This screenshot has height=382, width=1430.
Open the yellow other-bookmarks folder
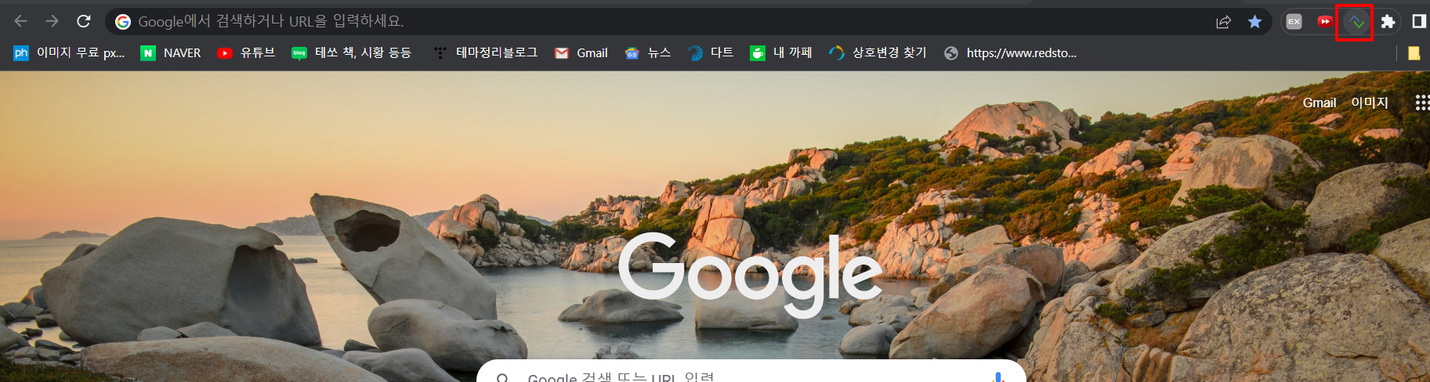coord(1414,53)
